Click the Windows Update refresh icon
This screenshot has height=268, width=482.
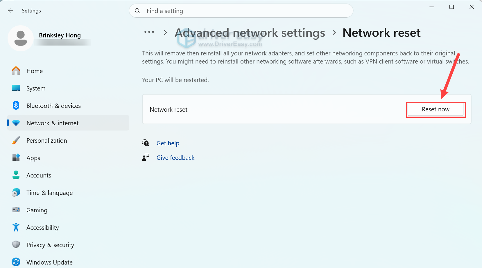(x=16, y=262)
